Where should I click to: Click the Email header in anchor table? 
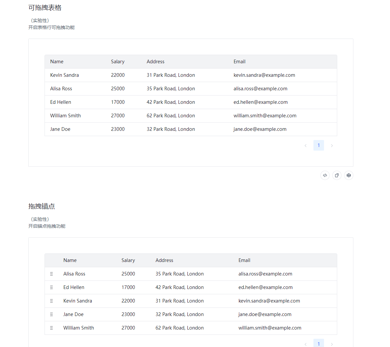(x=244, y=260)
